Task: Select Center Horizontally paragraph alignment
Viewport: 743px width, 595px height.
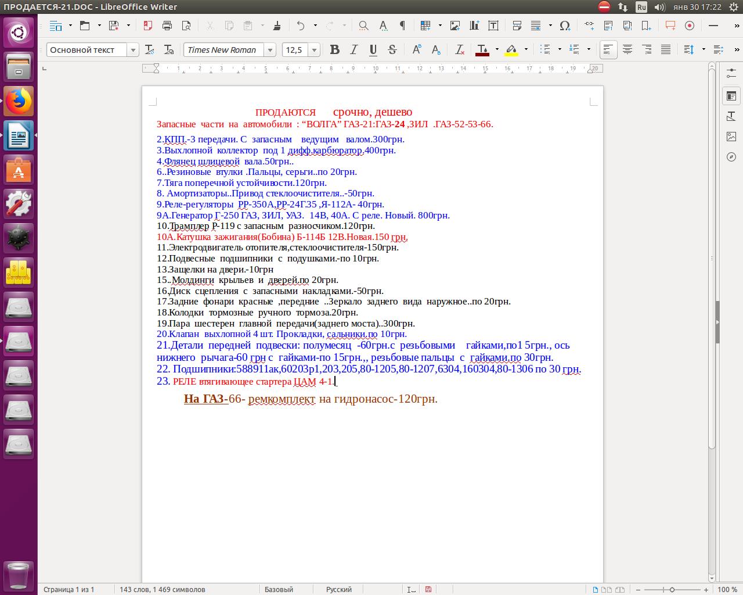Action: (x=627, y=50)
